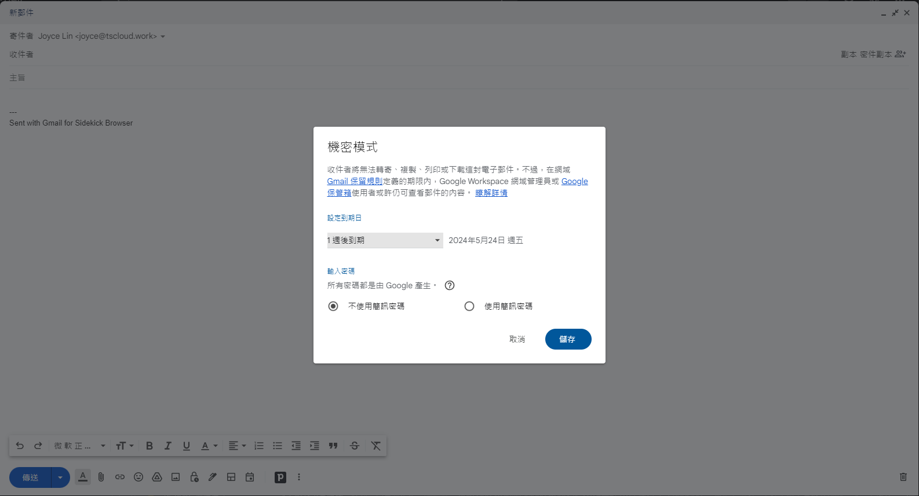Insert a photo
Image resolution: width=919 pixels, height=496 pixels.
[x=176, y=477]
